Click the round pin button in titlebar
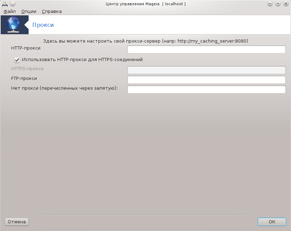The width and height of the screenshot is (291, 231). click(13, 4)
